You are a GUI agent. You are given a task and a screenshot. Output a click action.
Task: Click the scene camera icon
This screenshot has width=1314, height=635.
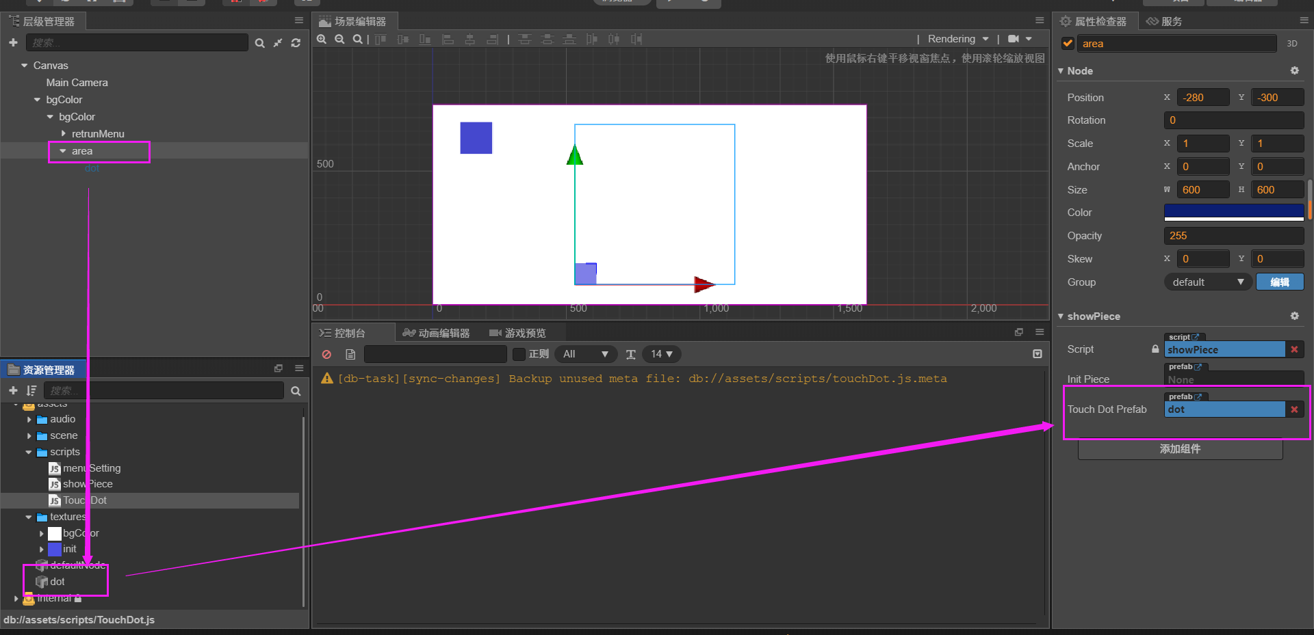pyautogui.click(x=1014, y=39)
